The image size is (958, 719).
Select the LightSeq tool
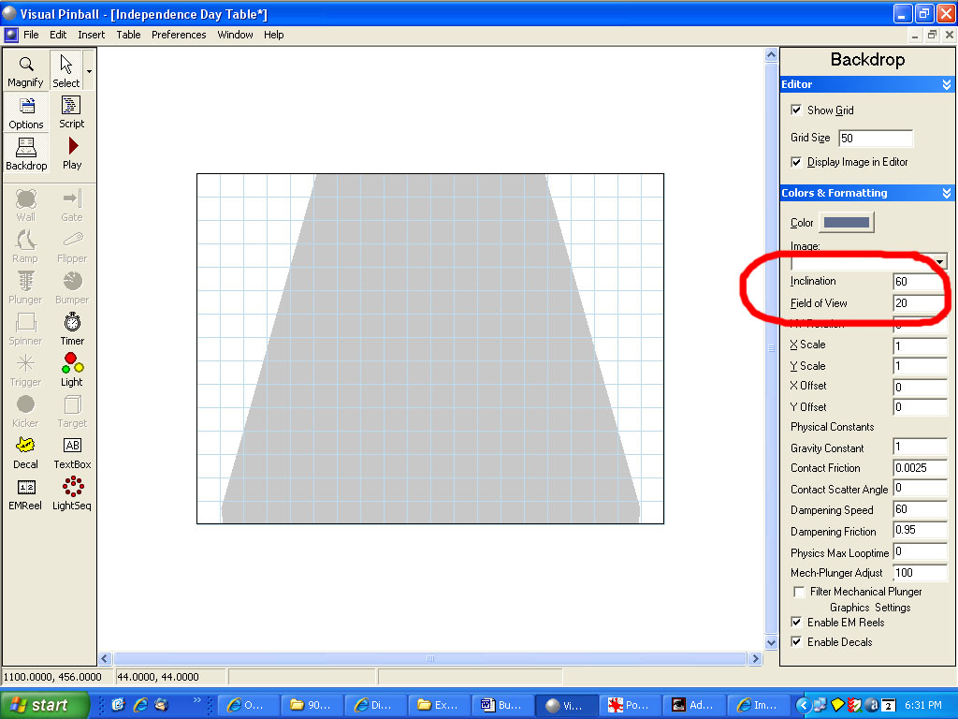[72, 492]
